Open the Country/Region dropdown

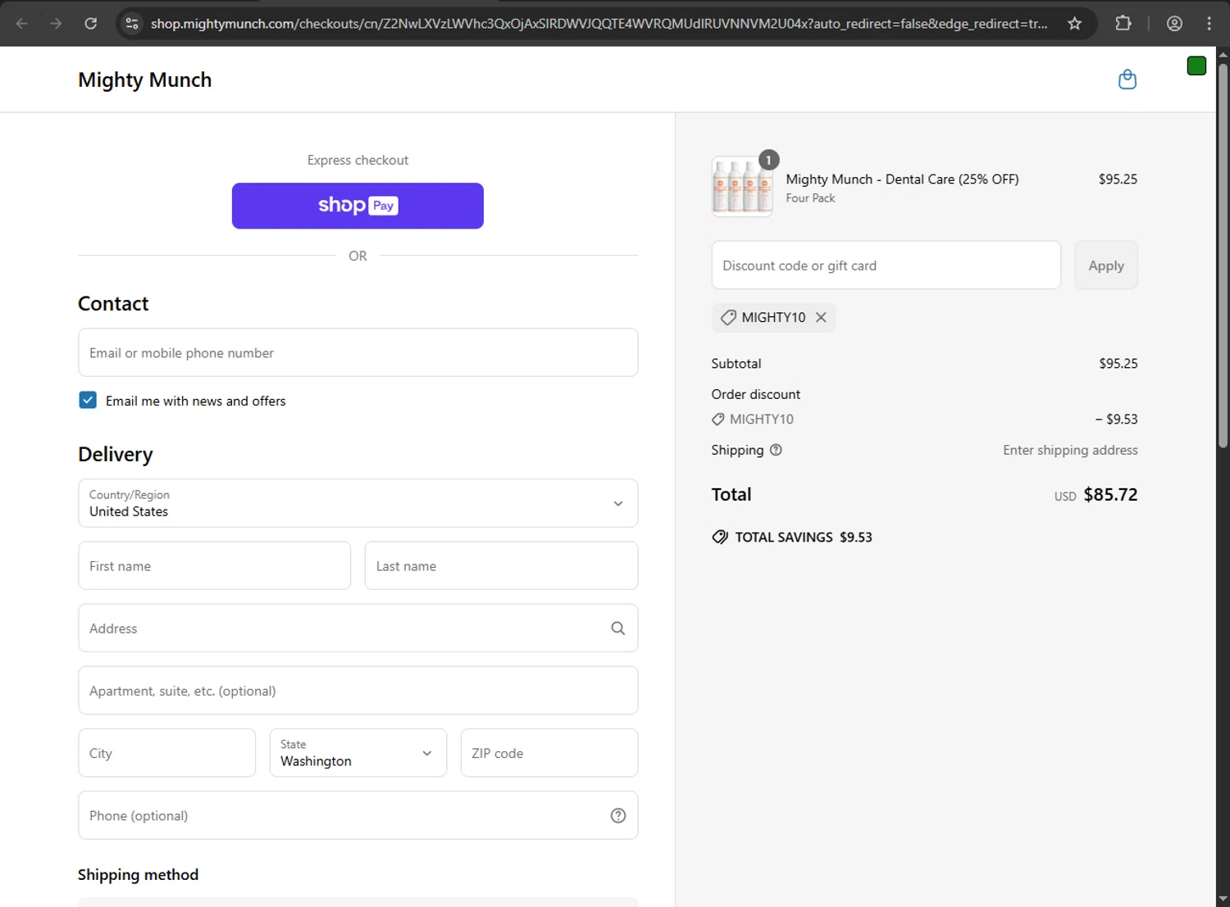click(358, 503)
